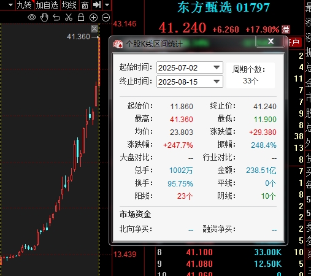Image resolution: width=311 pixels, height=276 pixels.
Task: Click the 终止价 value 41.240
Action: [x=265, y=107]
